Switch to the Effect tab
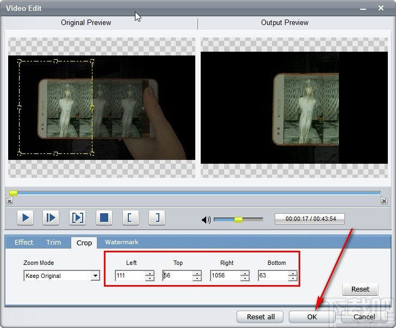 tap(24, 243)
